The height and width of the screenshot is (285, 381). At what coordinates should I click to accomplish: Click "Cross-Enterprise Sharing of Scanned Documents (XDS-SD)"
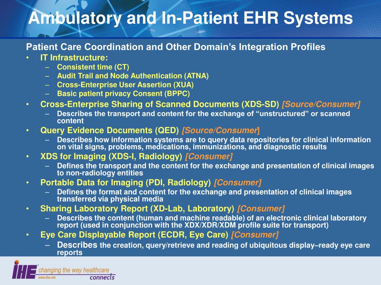(x=160, y=104)
